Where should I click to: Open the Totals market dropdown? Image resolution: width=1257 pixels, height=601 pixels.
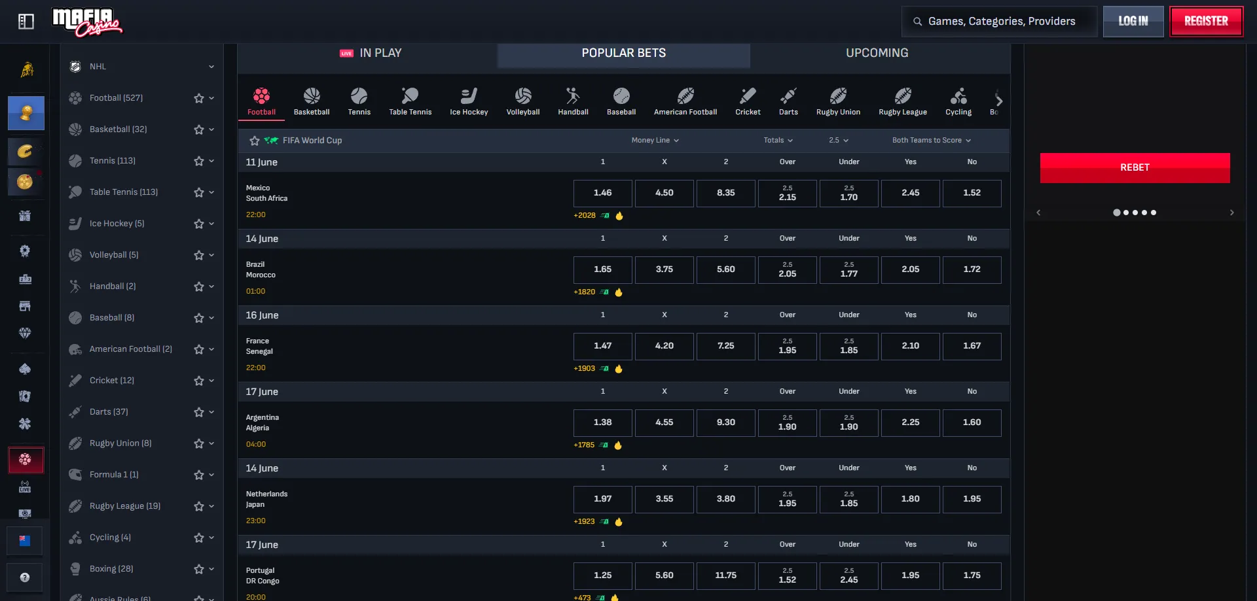tap(778, 140)
